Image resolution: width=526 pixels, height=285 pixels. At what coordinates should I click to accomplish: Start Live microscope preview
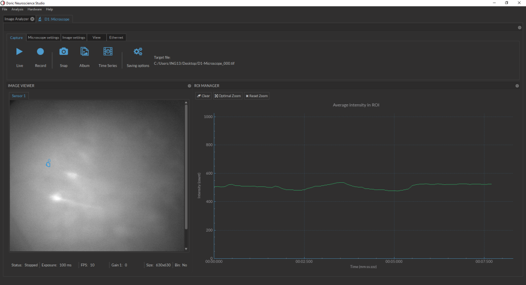point(20,52)
